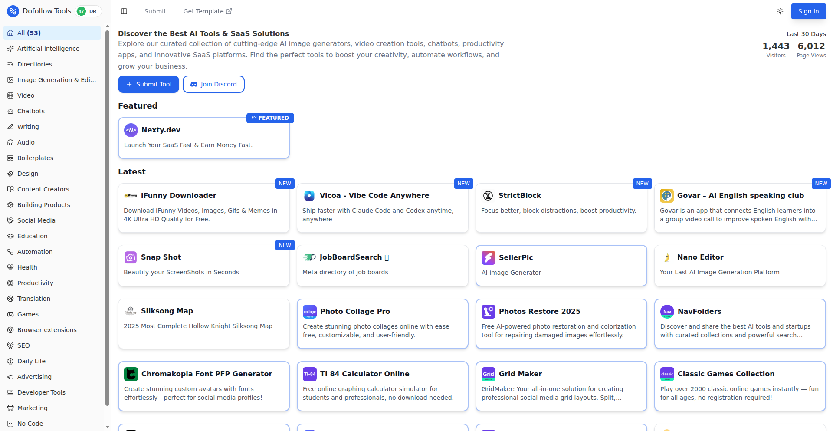
Task: Click the Developer Tools terminal icon
Action: pyautogui.click(x=10, y=392)
